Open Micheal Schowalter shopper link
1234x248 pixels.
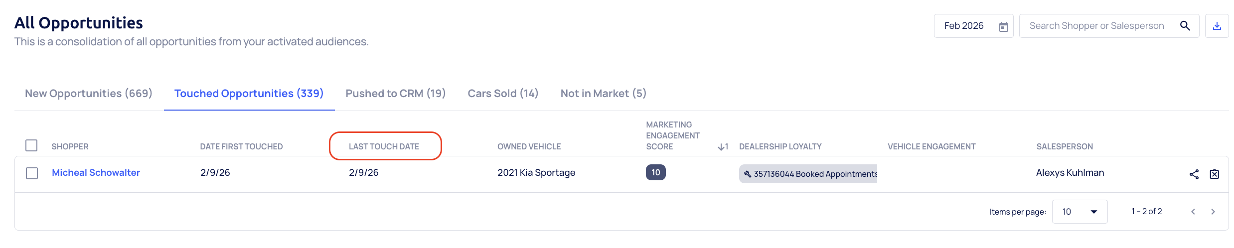(x=96, y=173)
